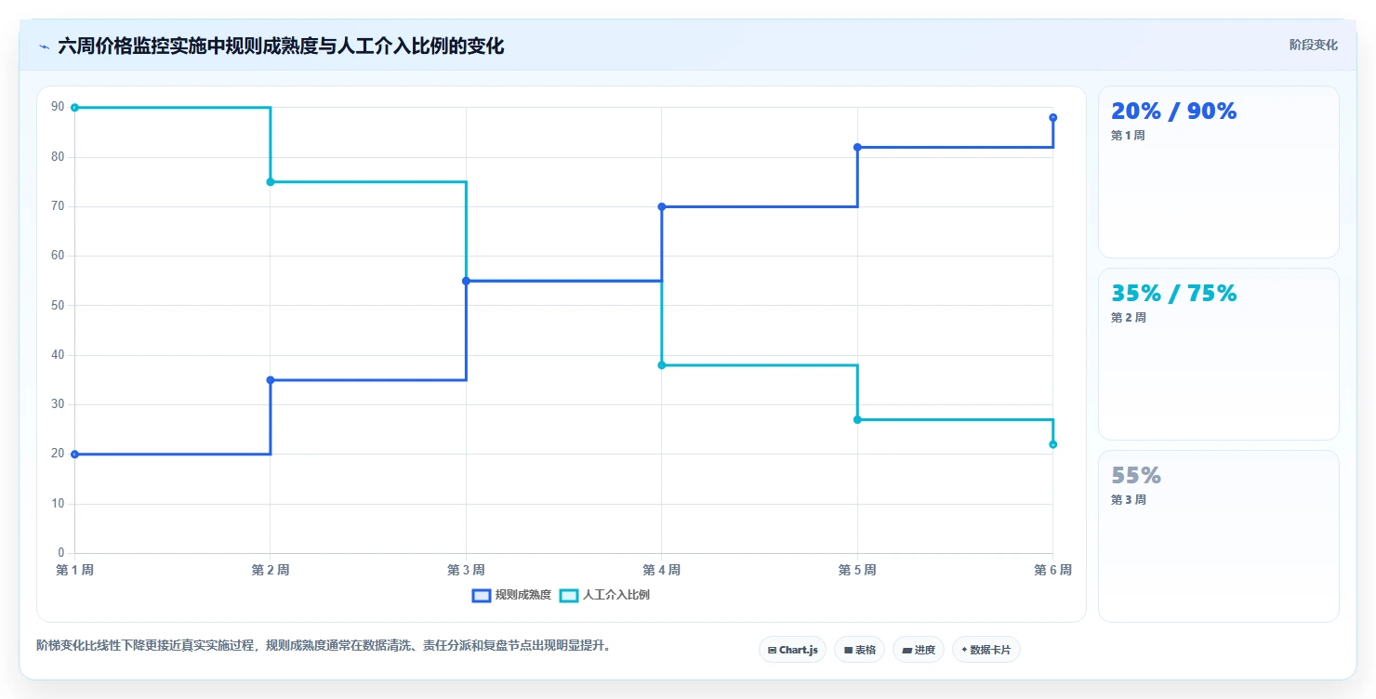Click the 阶段变化 tag in the header
This screenshot has height=699, width=1376.
1314,45
